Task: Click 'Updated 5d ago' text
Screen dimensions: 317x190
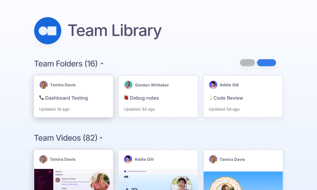Action: [x=224, y=109]
